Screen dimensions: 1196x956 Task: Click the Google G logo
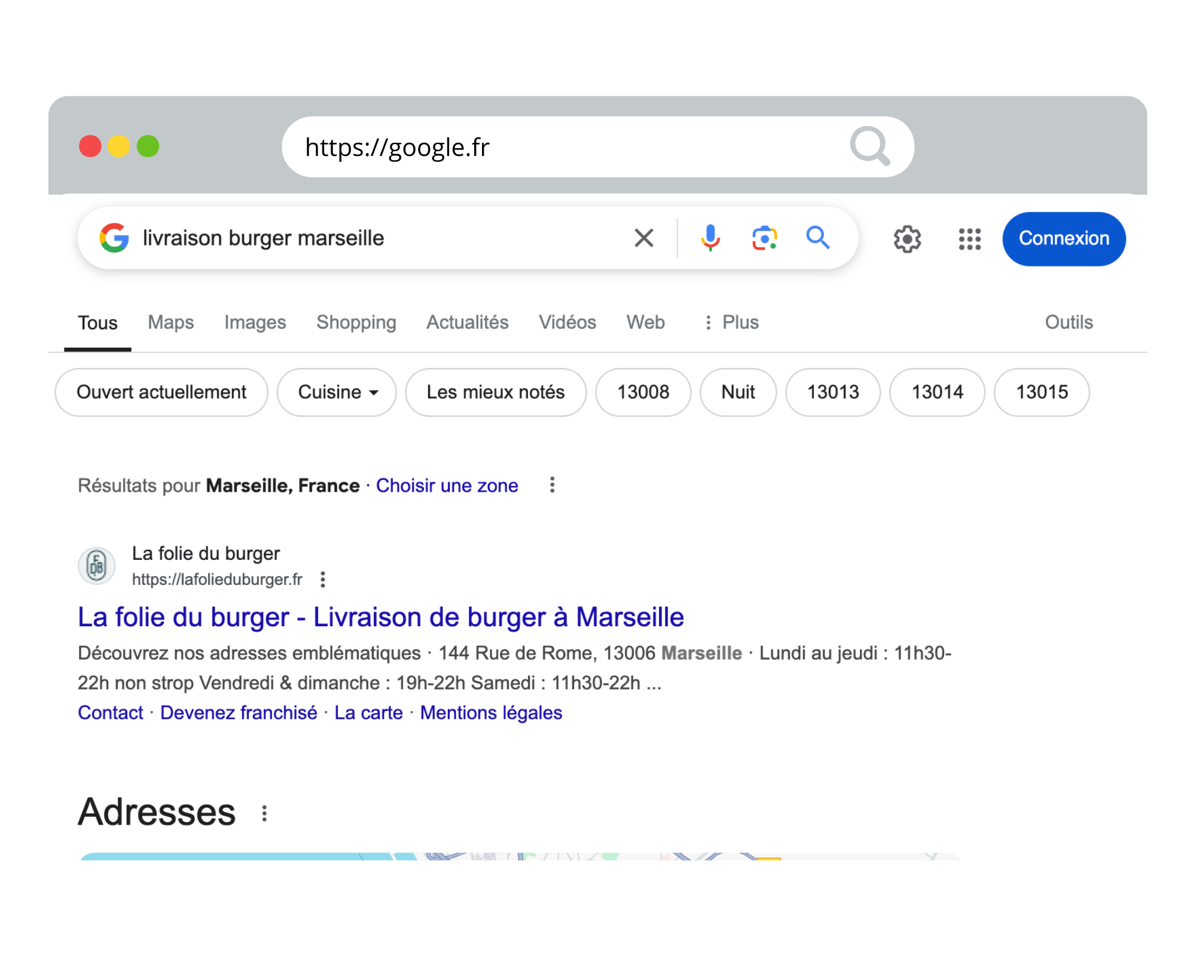(x=114, y=238)
